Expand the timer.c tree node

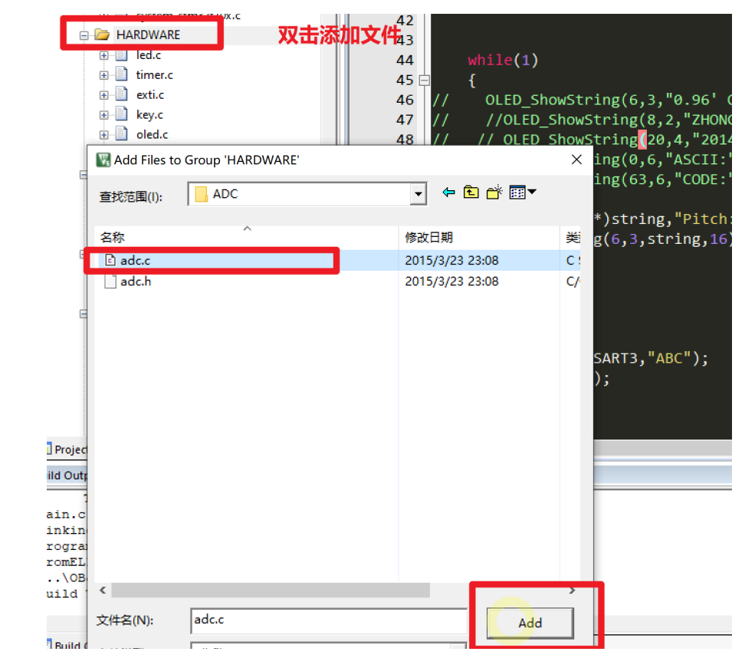pyautogui.click(x=103, y=75)
